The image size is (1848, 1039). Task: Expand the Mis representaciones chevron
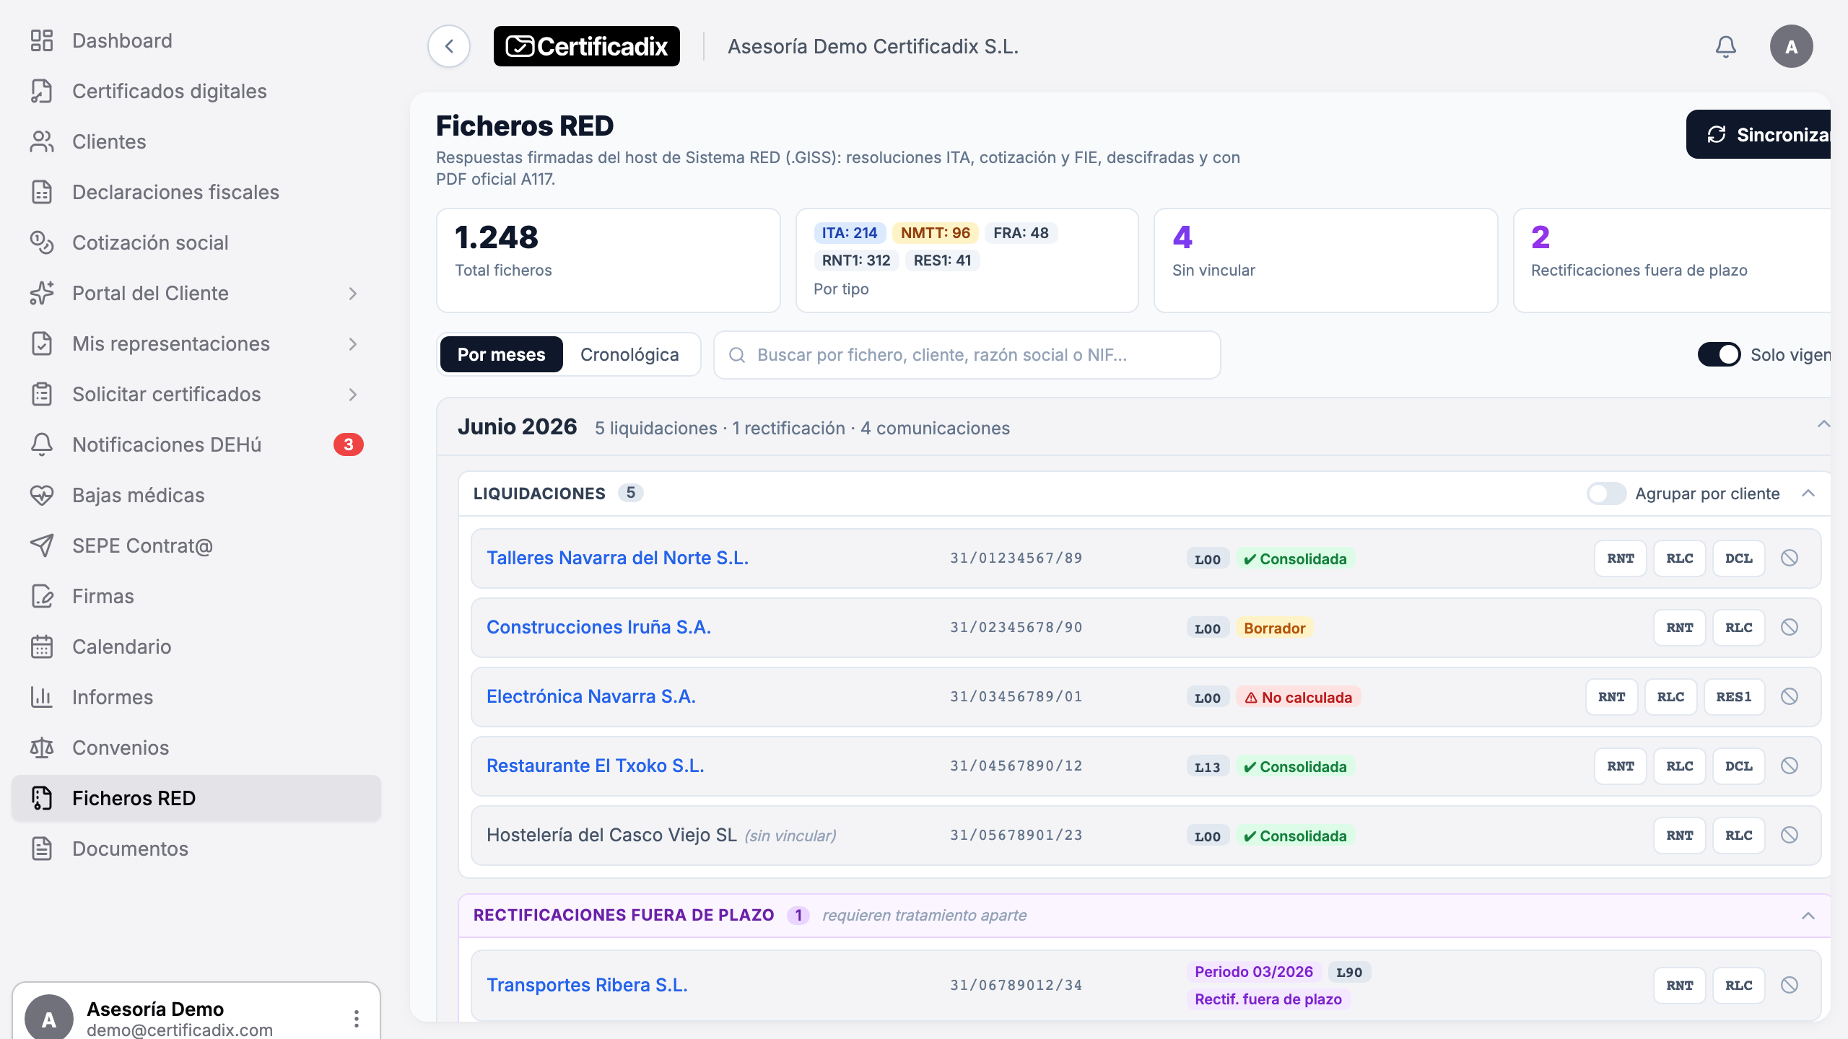(x=353, y=343)
